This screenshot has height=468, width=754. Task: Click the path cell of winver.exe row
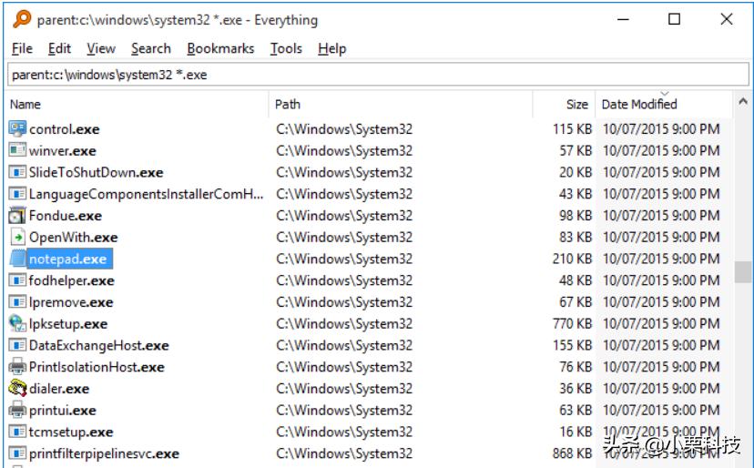tap(344, 150)
